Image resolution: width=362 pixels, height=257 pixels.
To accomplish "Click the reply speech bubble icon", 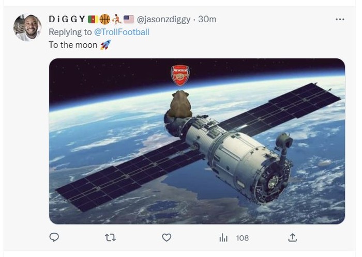I will click(54, 237).
